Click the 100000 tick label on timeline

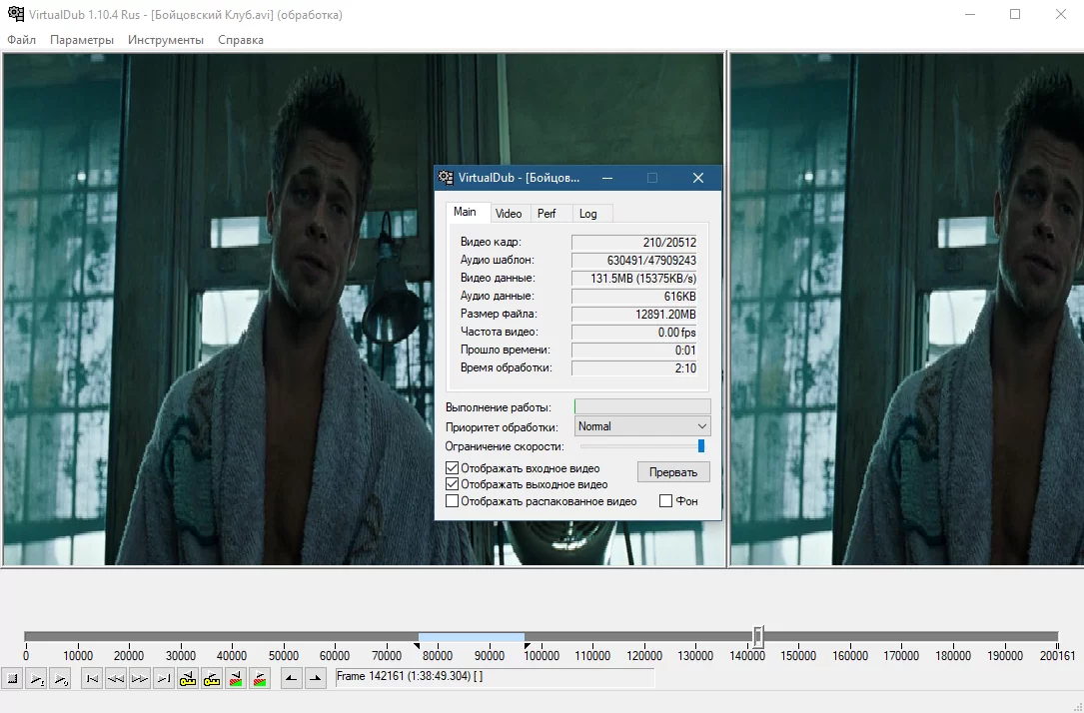pos(542,656)
